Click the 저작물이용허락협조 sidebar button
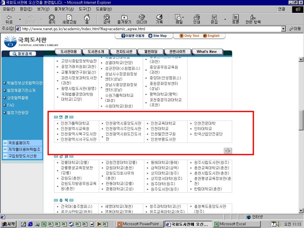Image resolution: width=304 pixels, height=228 pixels. click(x=22, y=149)
